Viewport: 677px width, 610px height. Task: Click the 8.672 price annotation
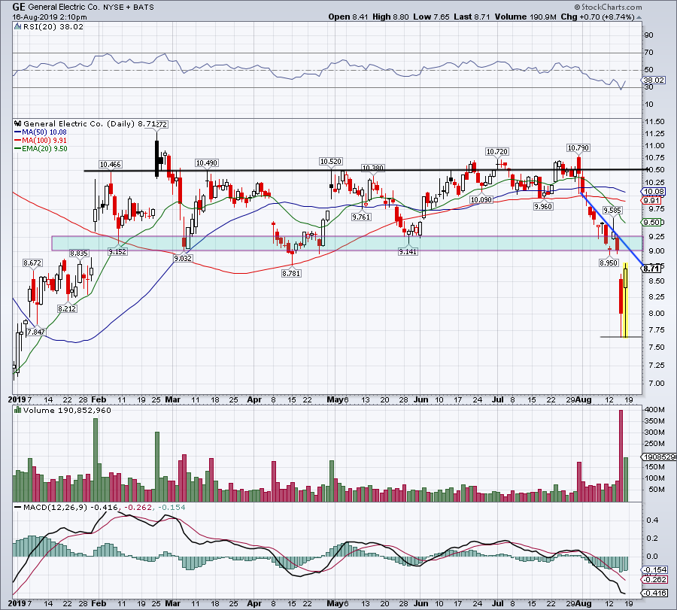[x=33, y=263]
